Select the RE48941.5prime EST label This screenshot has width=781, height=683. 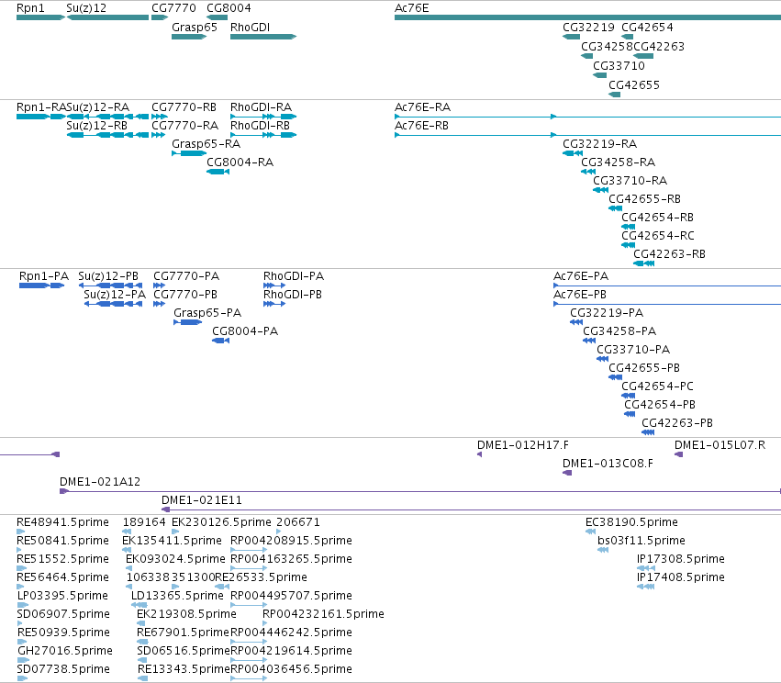pyautogui.click(x=62, y=522)
